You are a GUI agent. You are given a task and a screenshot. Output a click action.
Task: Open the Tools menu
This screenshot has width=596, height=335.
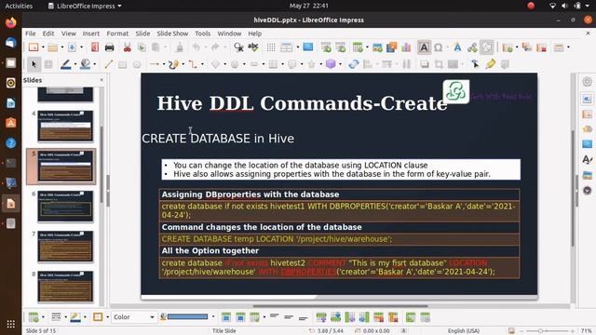[x=203, y=33]
